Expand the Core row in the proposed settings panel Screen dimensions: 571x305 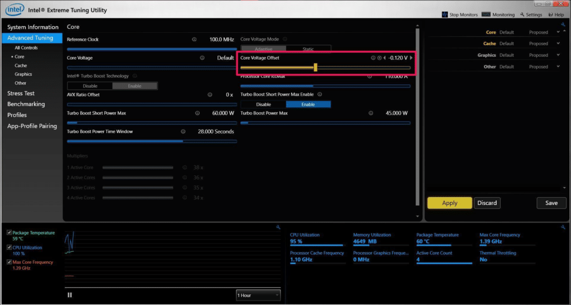558,32
